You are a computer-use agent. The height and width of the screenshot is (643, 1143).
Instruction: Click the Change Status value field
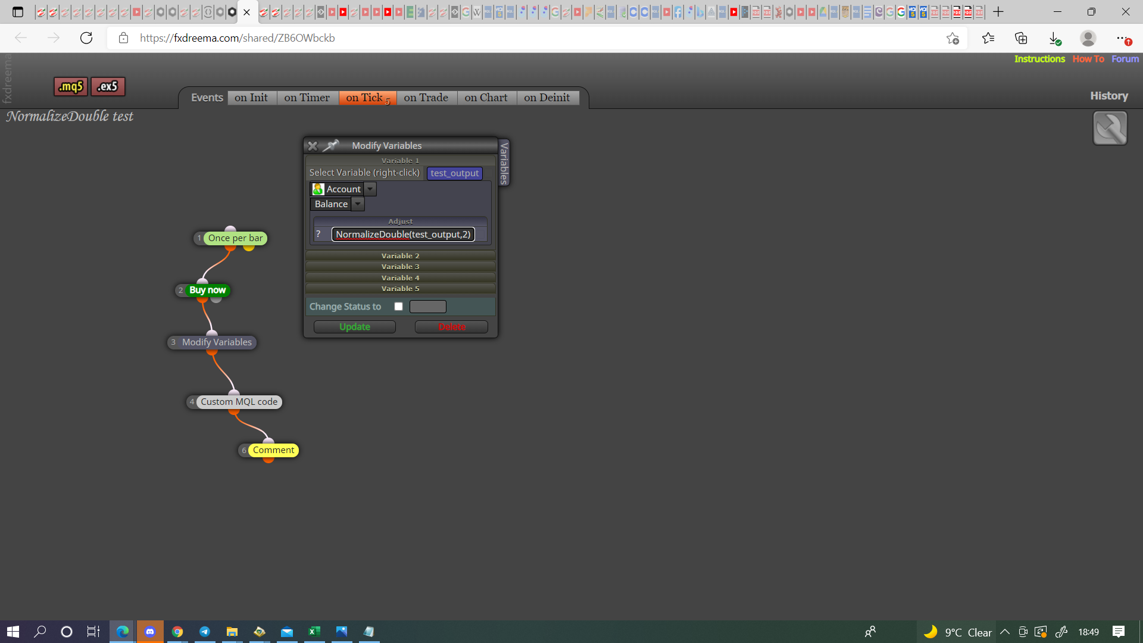[427, 307]
